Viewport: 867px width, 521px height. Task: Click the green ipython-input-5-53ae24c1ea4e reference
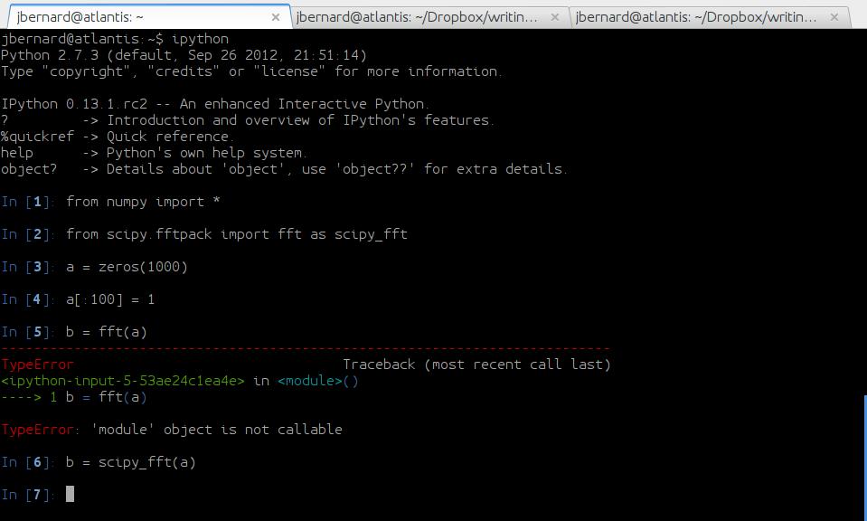[x=123, y=381]
